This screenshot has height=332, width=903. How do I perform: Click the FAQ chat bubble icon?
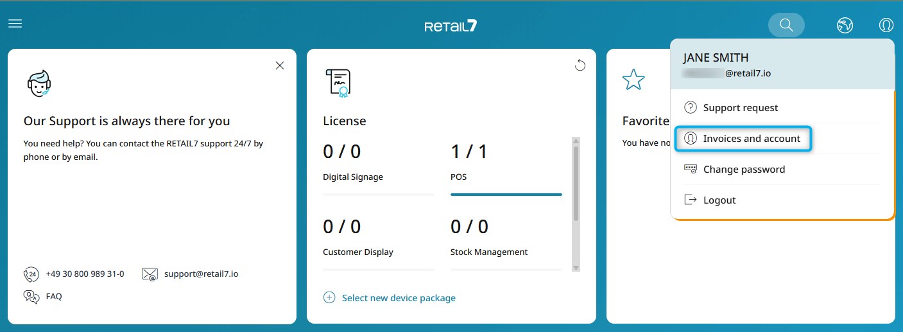pos(31,296)
